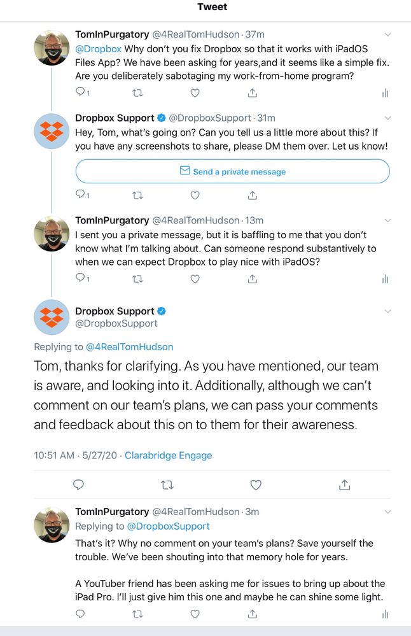Retweet the main Dropbox Support tweet
Screen dimensions: 411x636
point(167,485)
